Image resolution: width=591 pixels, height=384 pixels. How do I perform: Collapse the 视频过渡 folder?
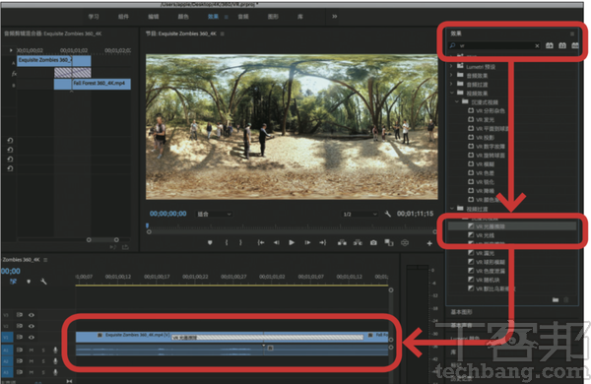451,209
